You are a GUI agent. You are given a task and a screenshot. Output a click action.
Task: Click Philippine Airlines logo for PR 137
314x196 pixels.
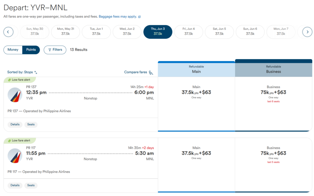click(15, 95)
